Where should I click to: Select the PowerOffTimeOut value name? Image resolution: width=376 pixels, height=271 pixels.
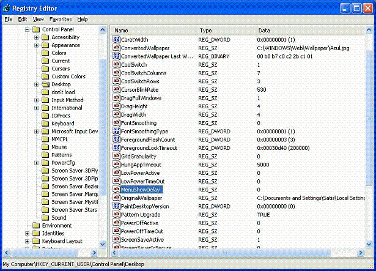pos(142,231)
